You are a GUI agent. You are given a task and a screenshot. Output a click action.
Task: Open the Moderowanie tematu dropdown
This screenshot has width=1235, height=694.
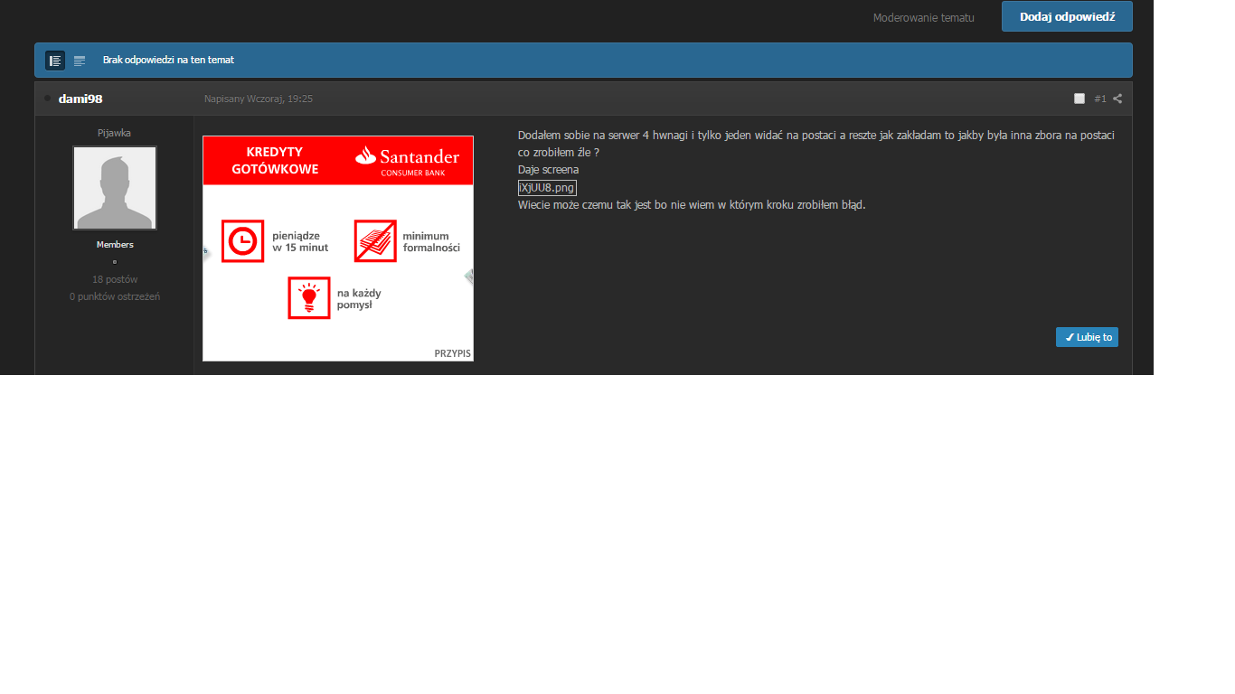(x=924, y=17)
